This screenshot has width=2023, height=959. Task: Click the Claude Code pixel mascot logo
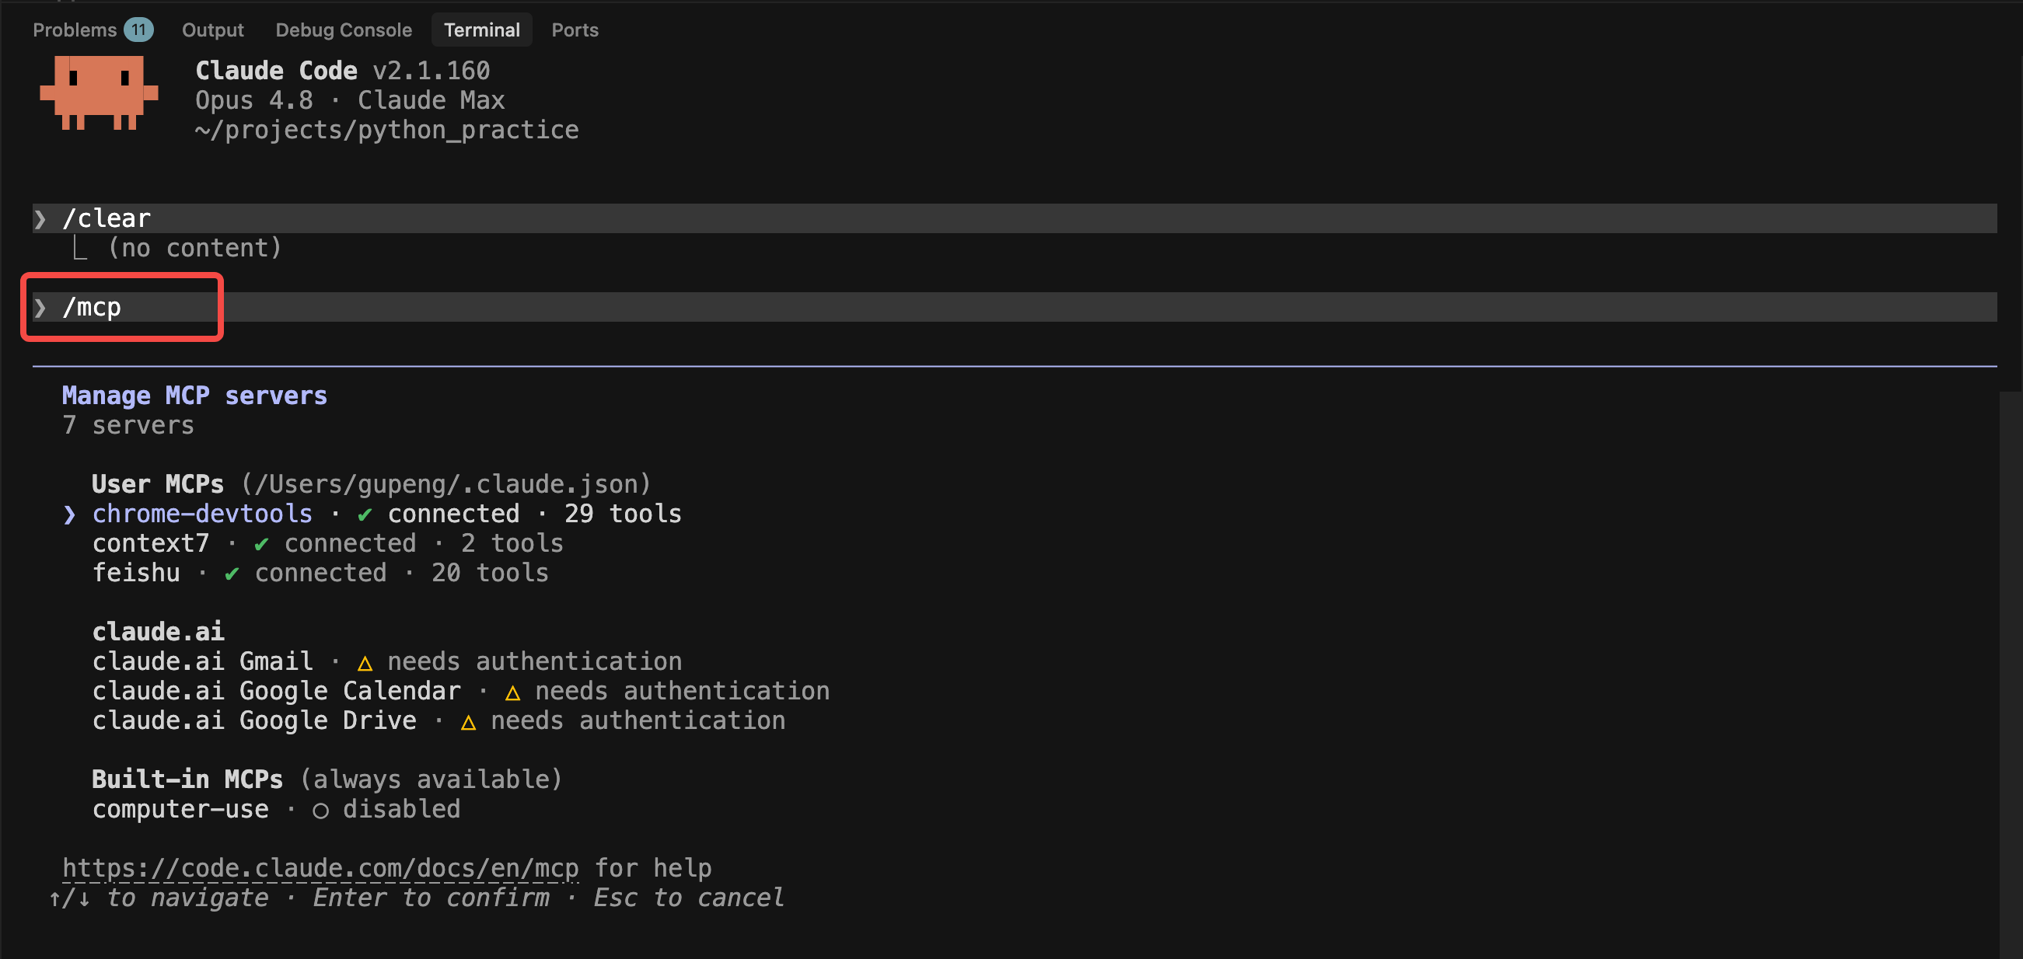click(x=99, y=92)
